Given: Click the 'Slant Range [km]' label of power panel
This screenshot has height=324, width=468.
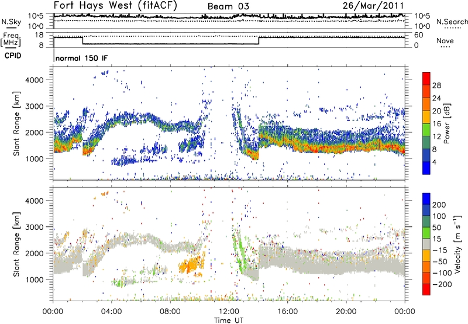Looking at the screenshot, I should 16,123.
